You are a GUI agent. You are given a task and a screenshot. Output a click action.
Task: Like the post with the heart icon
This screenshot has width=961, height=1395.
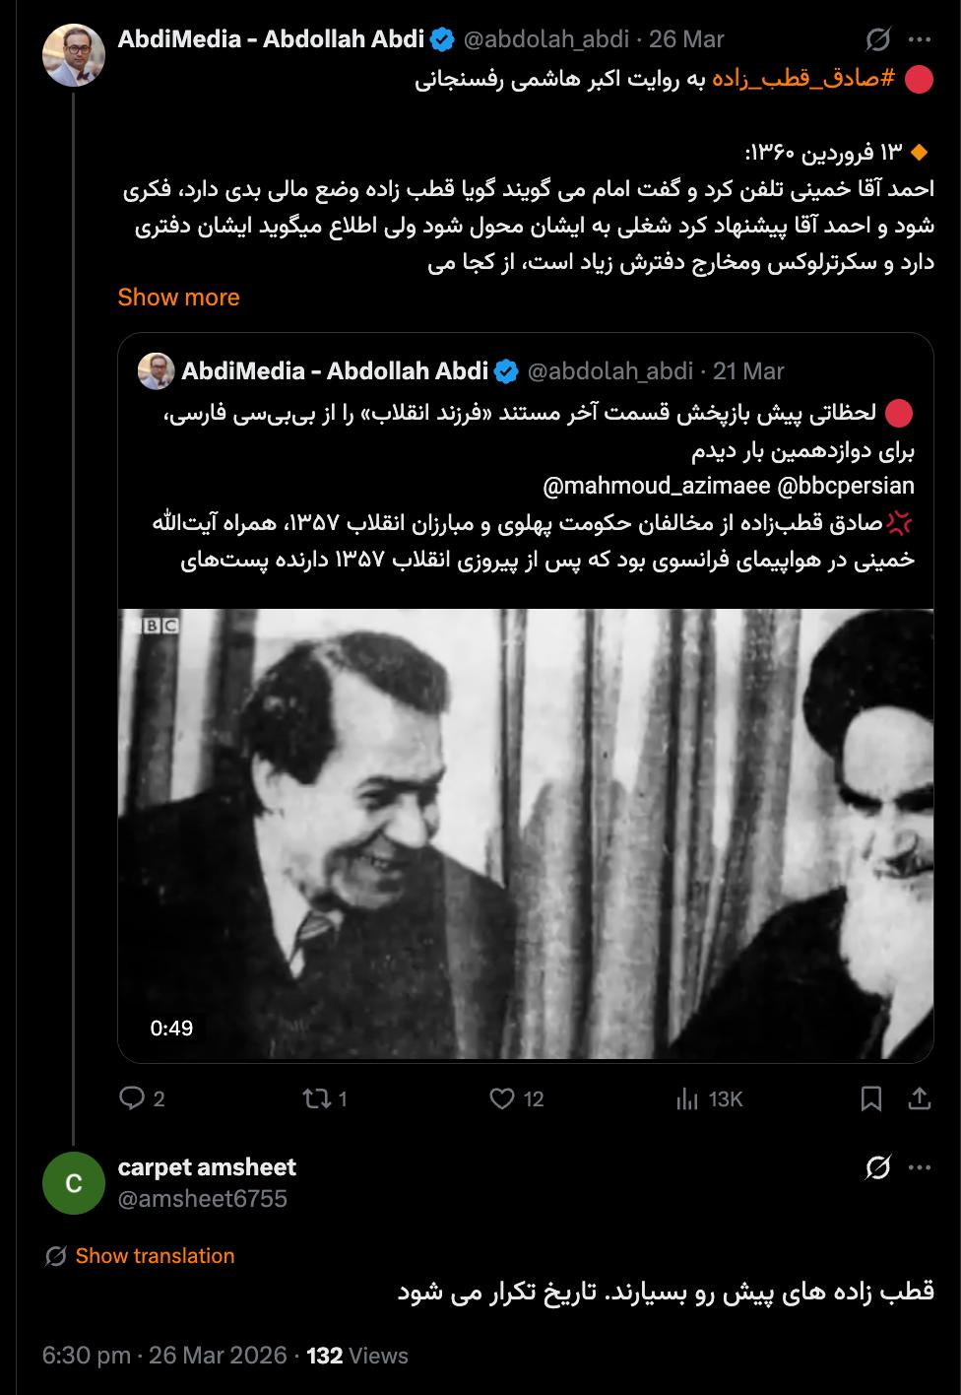(x=503, y=1098)
